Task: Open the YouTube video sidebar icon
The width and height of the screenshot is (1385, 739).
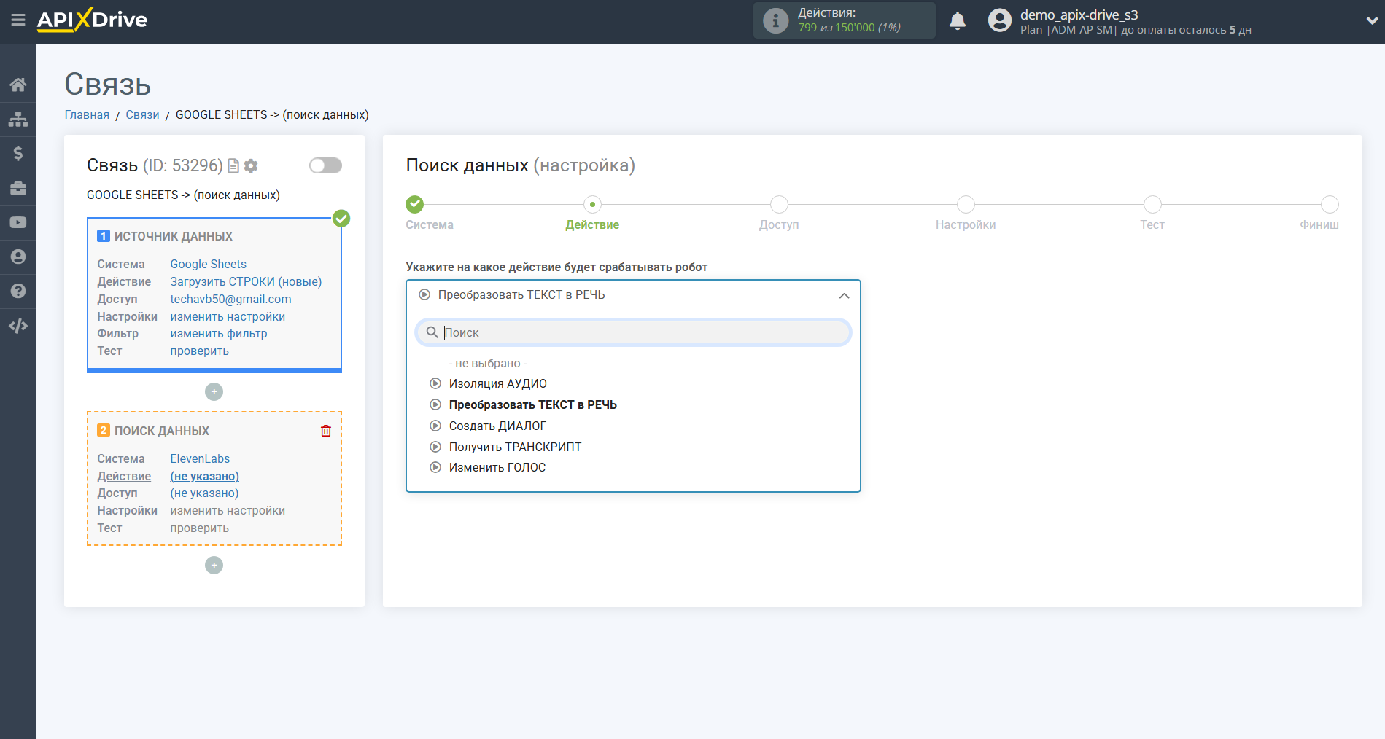Action: pyautogui.click(x=18, y=222)
